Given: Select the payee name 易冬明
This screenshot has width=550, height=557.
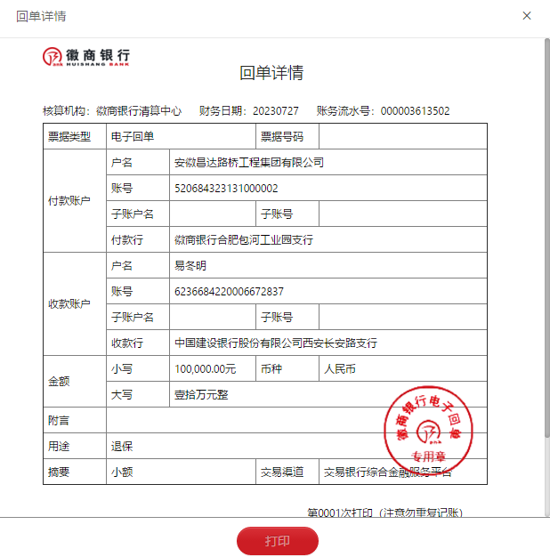Looking at the screenshot, I should 190,266.
